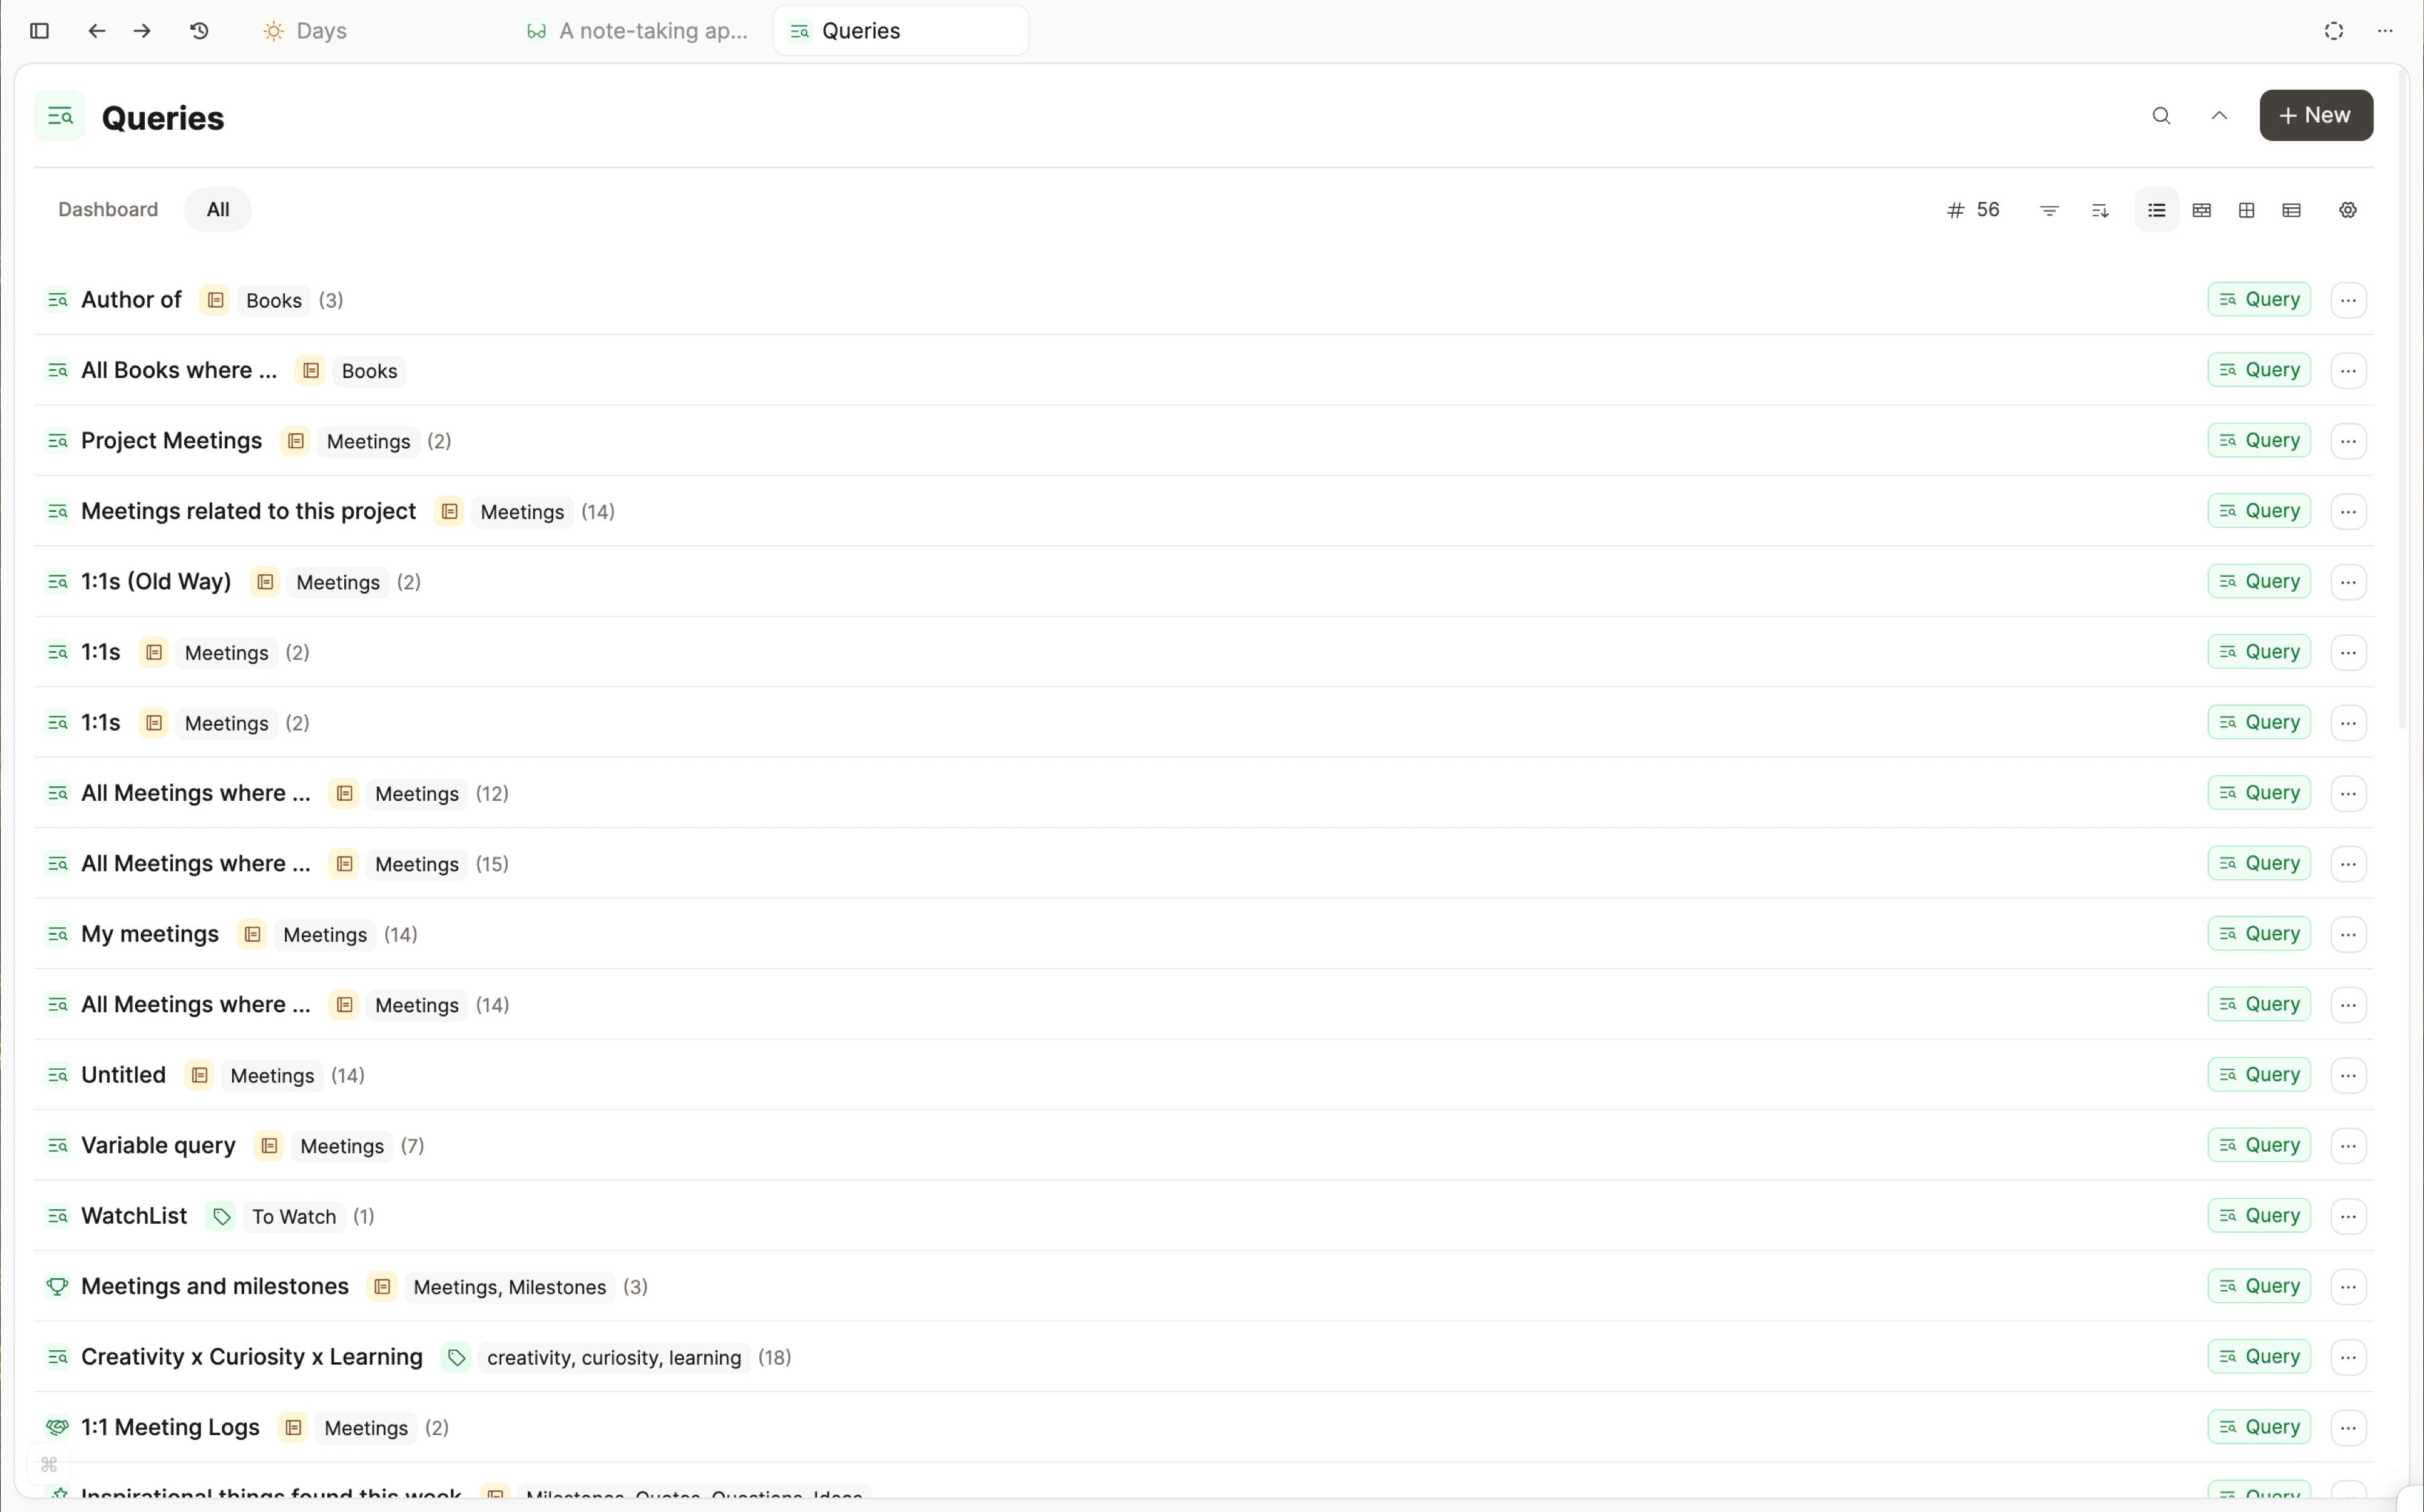Click the + New button
This screenshot has height=1512, width=2424.
(x=2315, y=115)
